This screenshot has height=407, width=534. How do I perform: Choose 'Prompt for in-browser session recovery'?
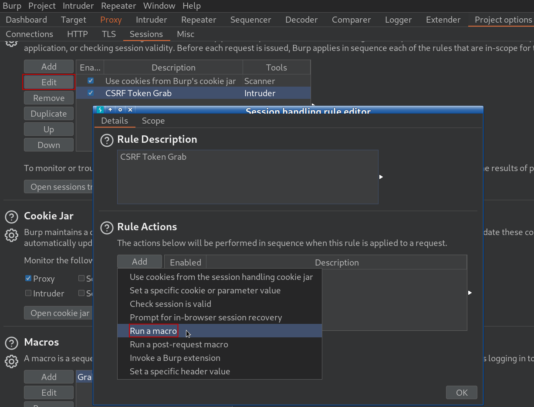coord(220,317)
